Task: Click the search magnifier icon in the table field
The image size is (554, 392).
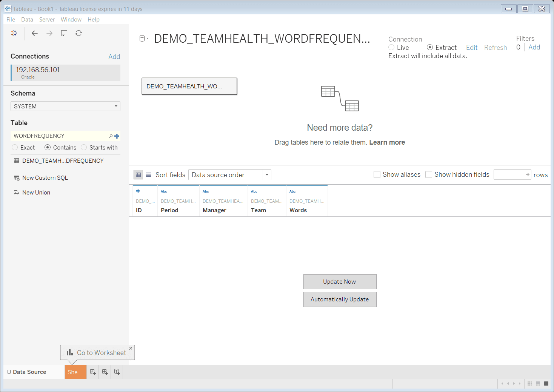Action: pyautogui.click(x=111, y=136)
